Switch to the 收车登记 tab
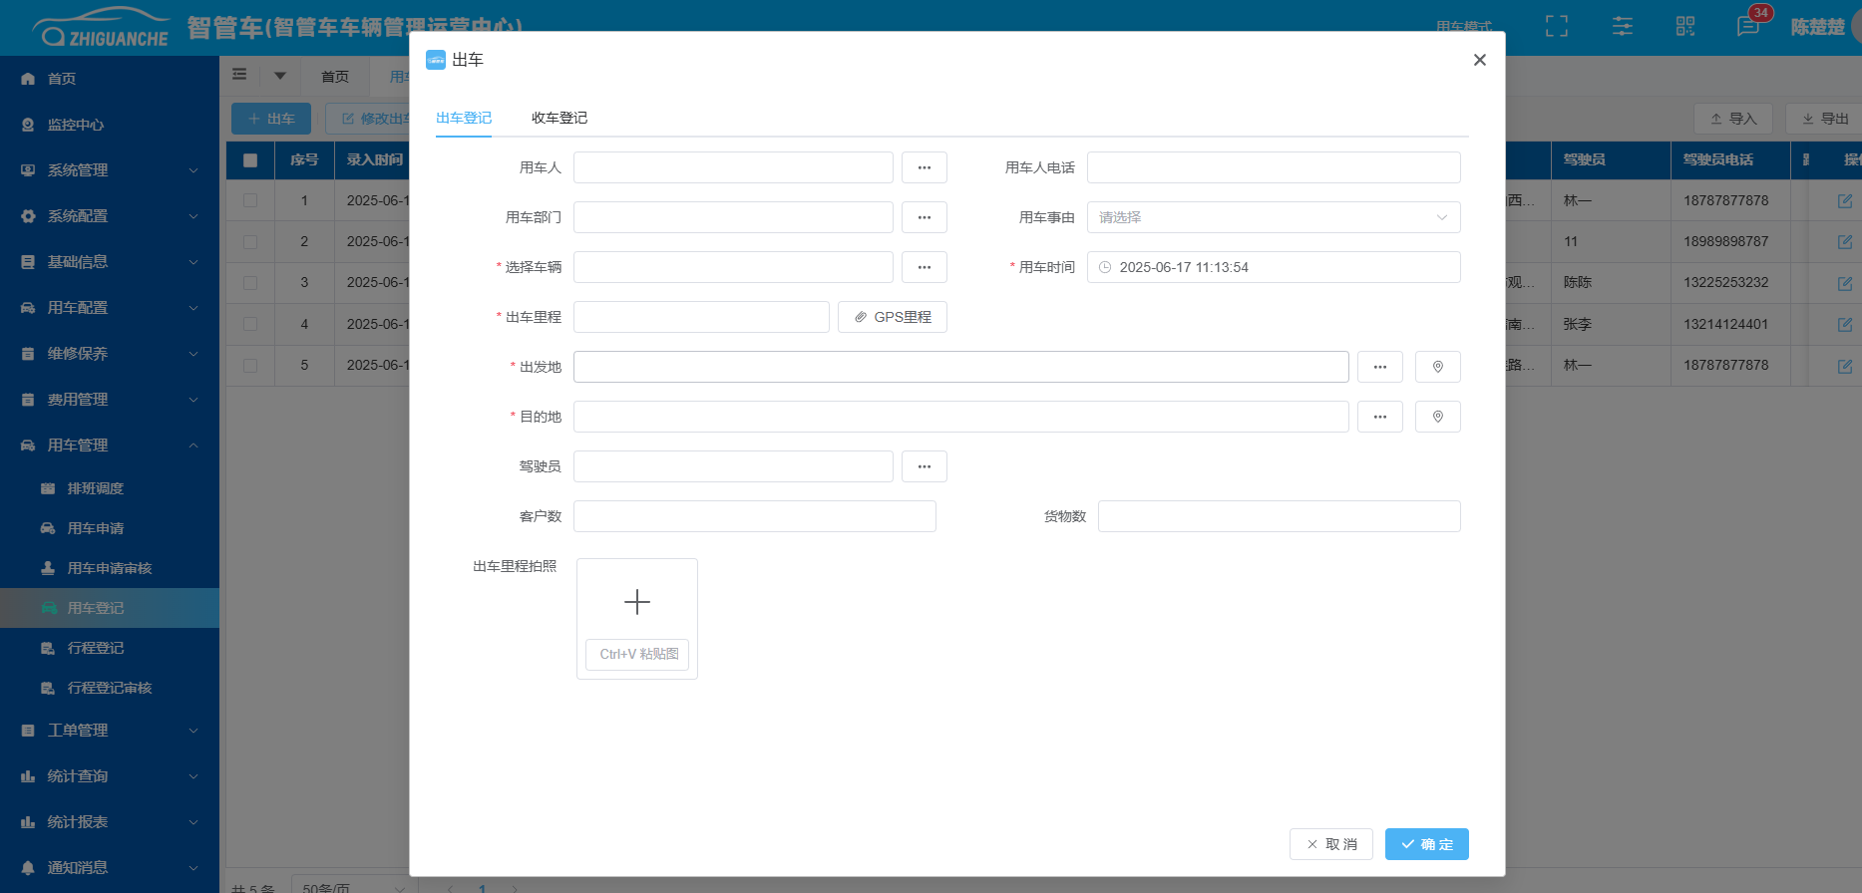The image size is (1862, 893). (x=559, y=118)
